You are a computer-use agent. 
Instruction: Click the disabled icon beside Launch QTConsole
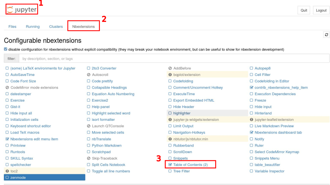(x=88, y=126)
